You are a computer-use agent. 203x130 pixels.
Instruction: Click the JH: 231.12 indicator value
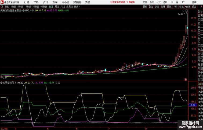click(x=29, y=83)
